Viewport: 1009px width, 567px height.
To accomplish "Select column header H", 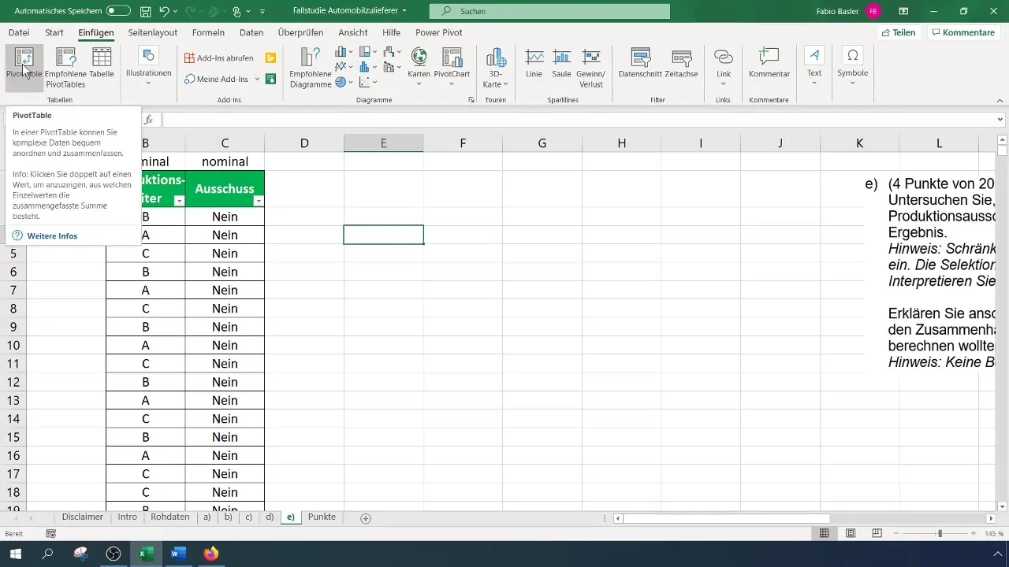I will point(622,143).
